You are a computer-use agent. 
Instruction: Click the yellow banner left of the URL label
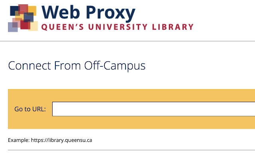click(x=11, y=109)
